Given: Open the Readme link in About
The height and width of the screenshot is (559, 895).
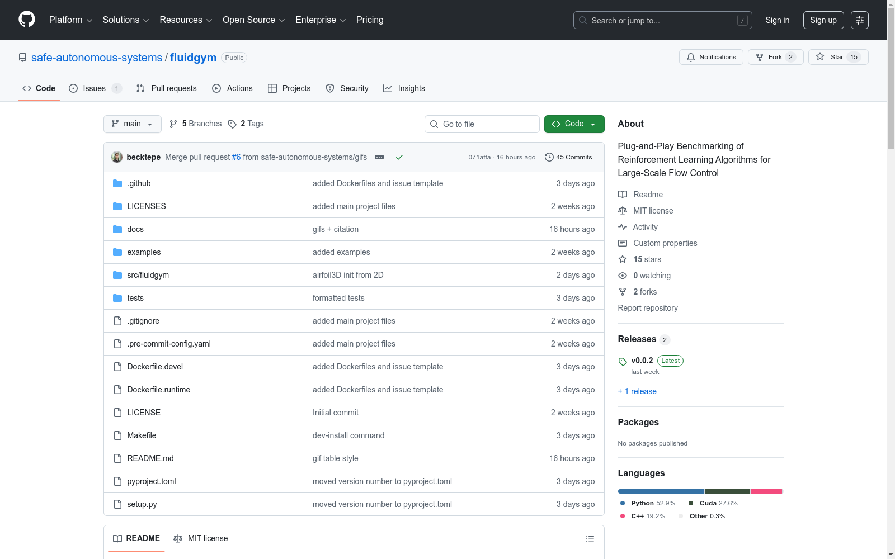Looking at the screenshot, I should [x=640, y=195].
